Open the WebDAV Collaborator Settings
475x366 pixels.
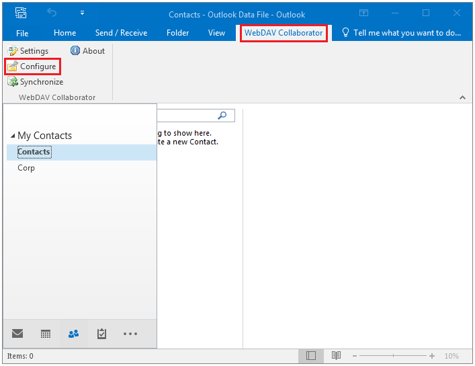pyautogui.click(x=28, y=51)
